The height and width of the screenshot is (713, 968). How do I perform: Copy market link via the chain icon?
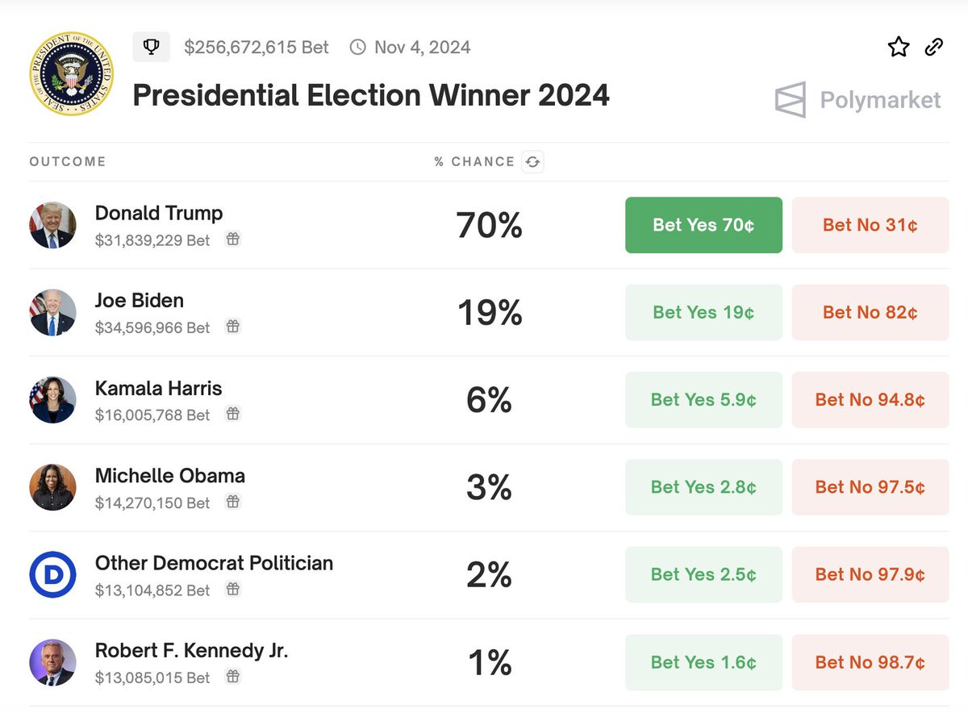click(x=933, y=47)
